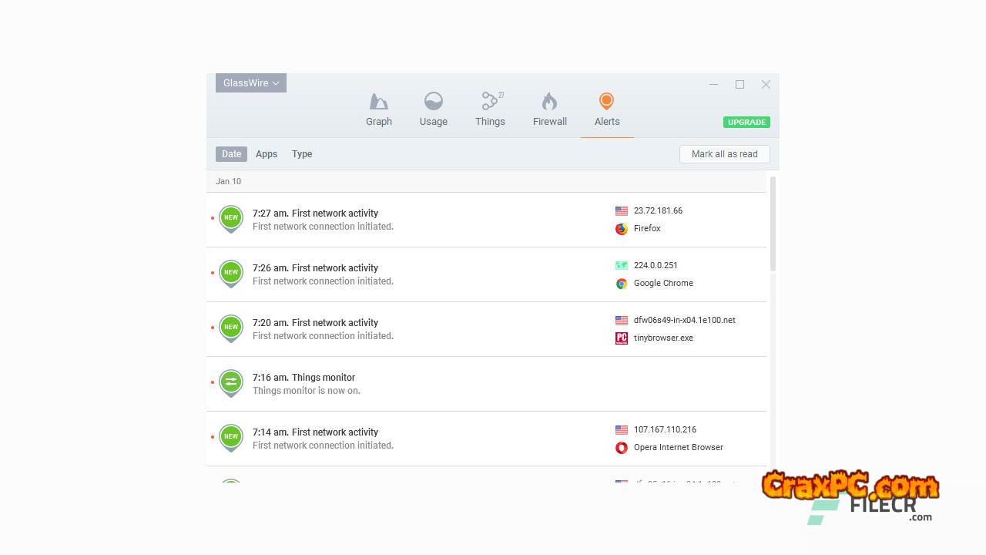Click the 107.167.110.216 host address
Screen dimensions: 986x555
pos(665,430)
